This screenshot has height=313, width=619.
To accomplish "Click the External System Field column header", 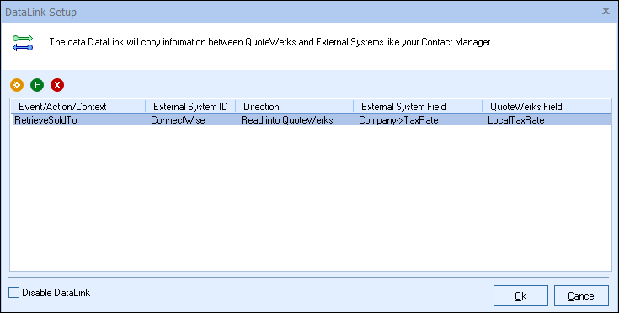I will [418, 106].
